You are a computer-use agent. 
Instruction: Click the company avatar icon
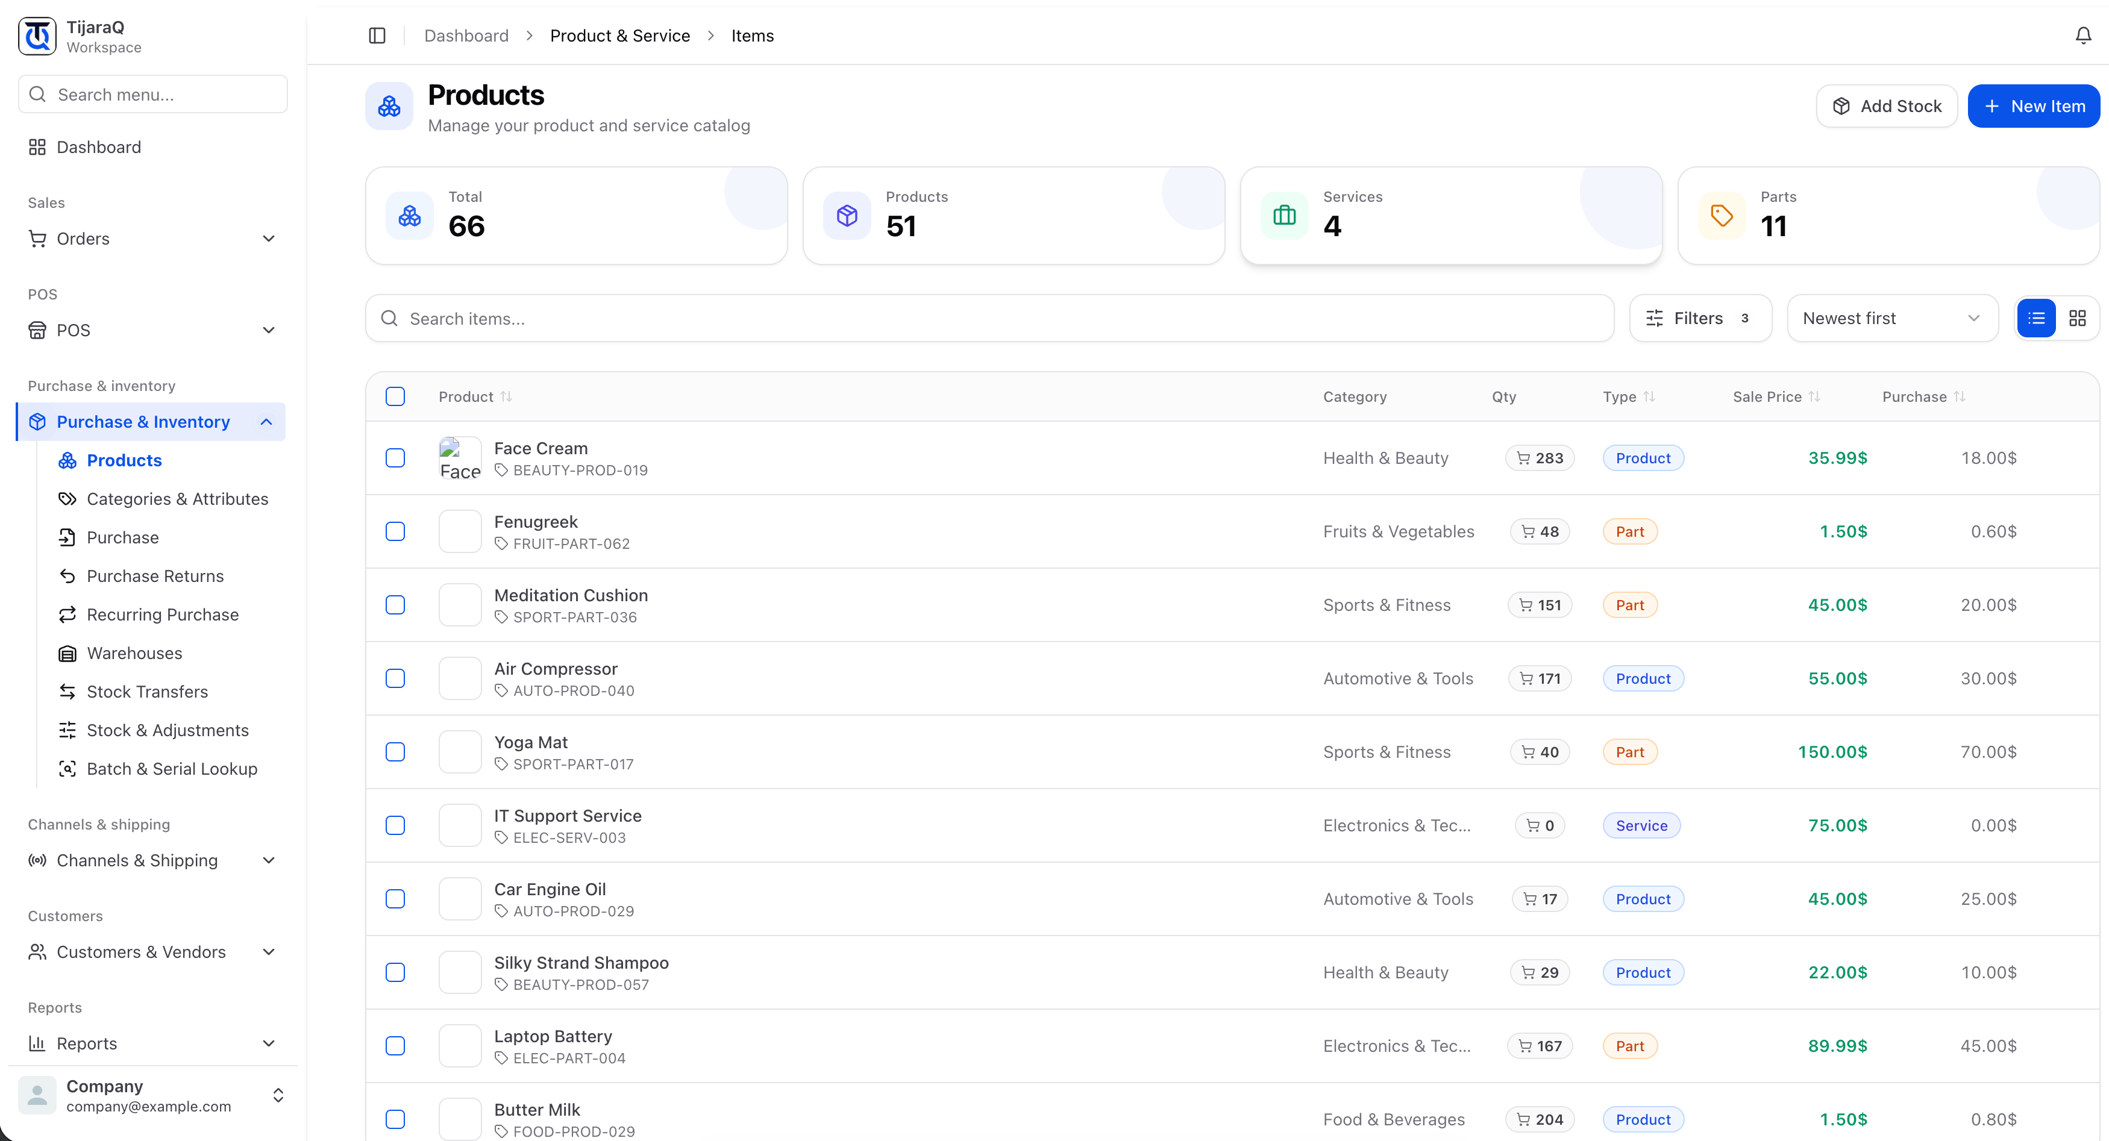pyautogui.click(x=37, y=1095)
